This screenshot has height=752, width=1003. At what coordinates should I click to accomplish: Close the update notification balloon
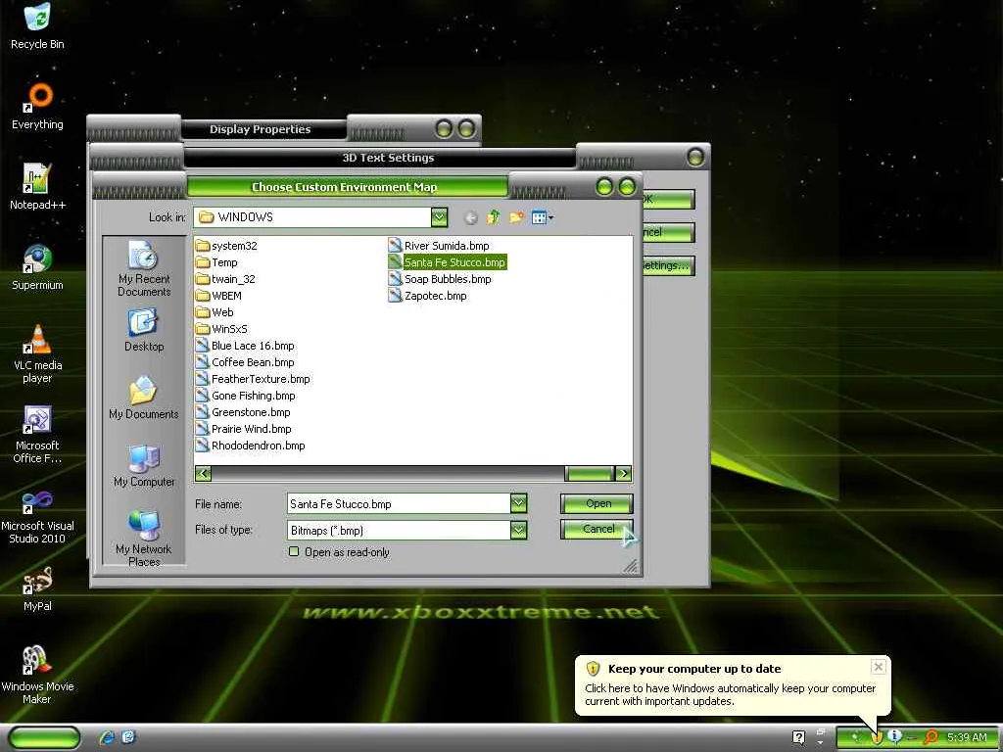[879, 667]
